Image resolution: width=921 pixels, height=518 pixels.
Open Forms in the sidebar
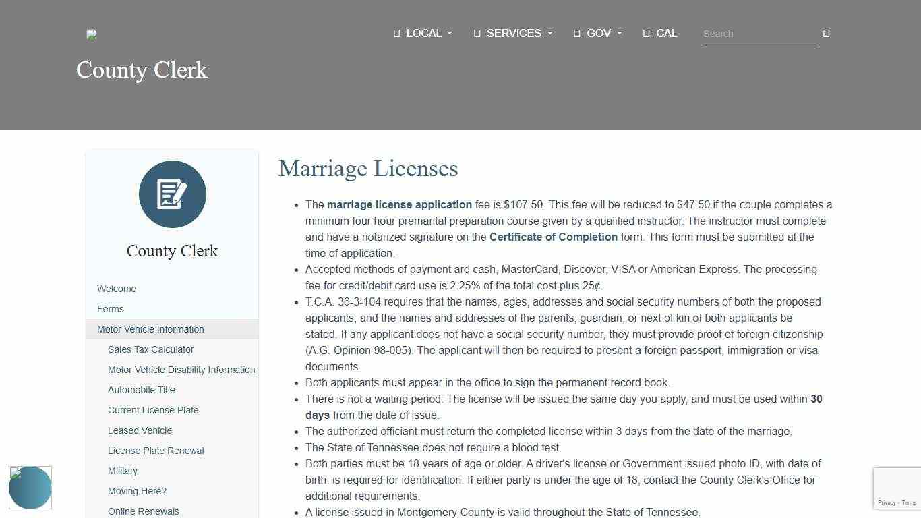click(111, 309)
